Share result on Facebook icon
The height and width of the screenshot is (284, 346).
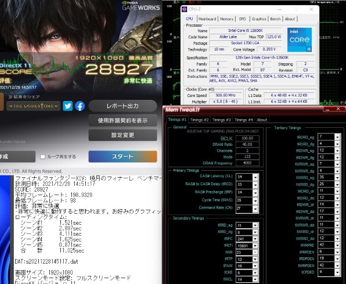pyautogui.click(x=80, y=106)
